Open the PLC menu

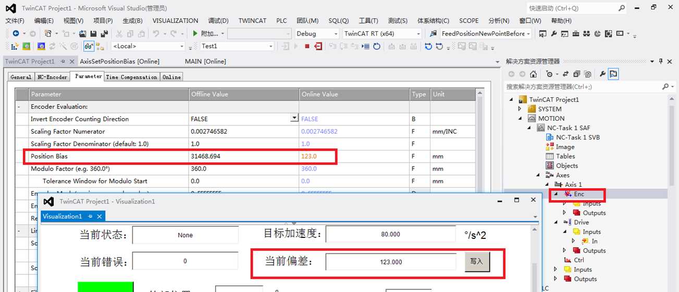(x=281, y=21)
